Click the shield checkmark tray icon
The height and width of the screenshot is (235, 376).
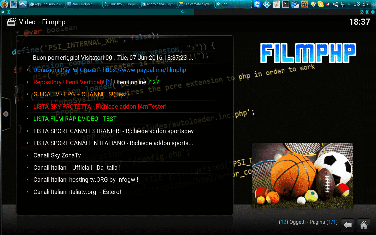314,4
